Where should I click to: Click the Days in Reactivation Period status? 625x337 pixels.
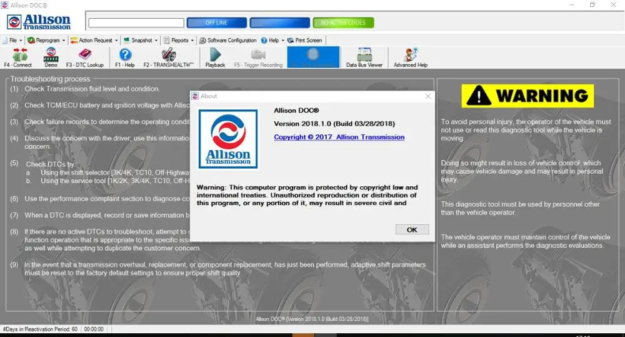pyautogui.click(x=40, y=329)
